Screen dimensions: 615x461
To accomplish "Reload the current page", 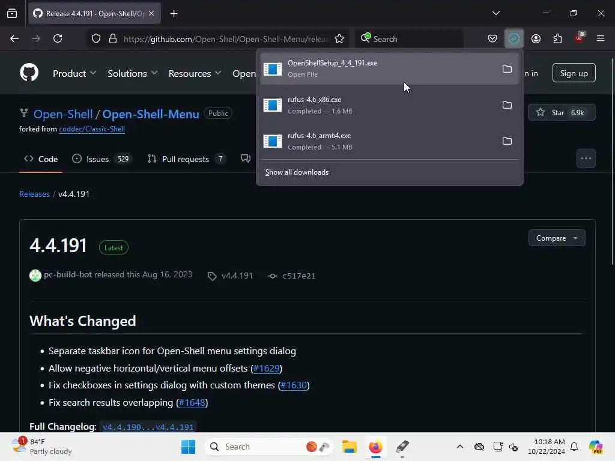I will pos(58,38).
